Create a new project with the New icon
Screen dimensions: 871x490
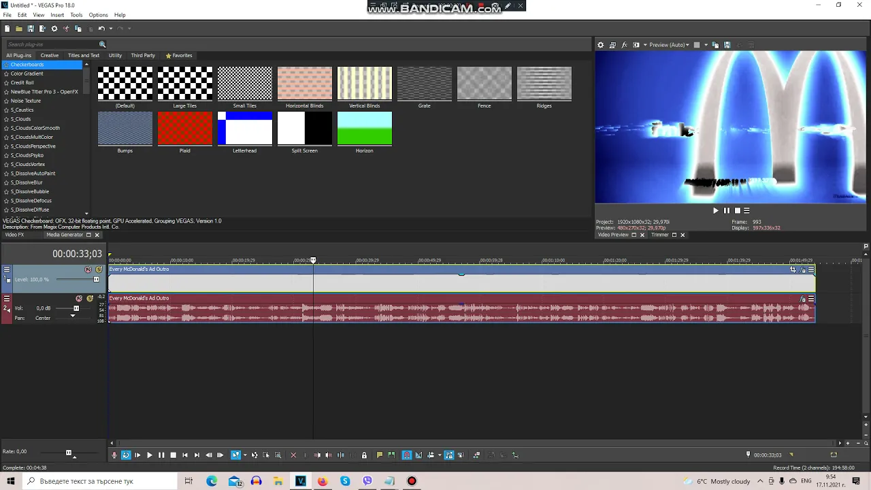[7, 29]
